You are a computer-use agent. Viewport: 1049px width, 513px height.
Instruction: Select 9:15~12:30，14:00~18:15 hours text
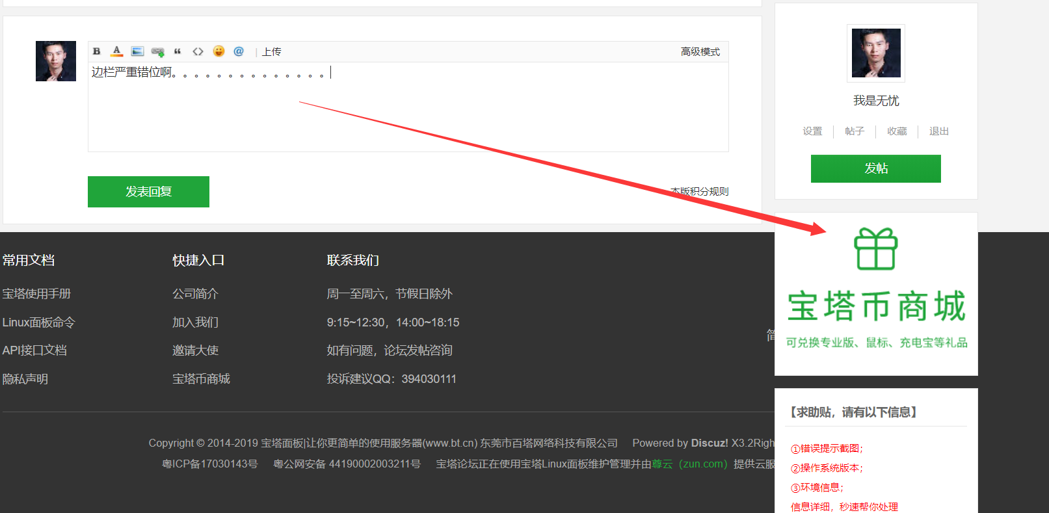393,322
